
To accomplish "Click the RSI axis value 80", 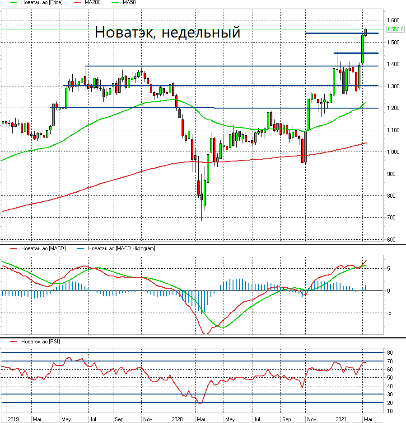I will click(x=390, y=353).
